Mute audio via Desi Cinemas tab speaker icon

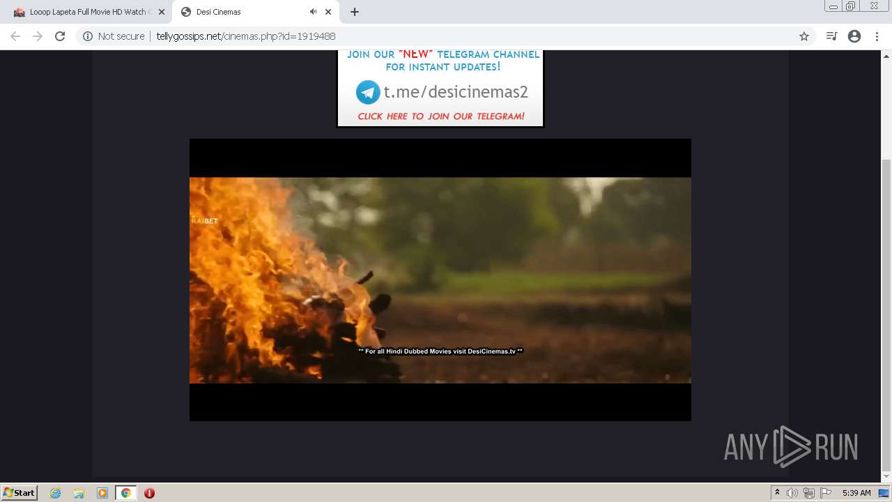point(313,12)
